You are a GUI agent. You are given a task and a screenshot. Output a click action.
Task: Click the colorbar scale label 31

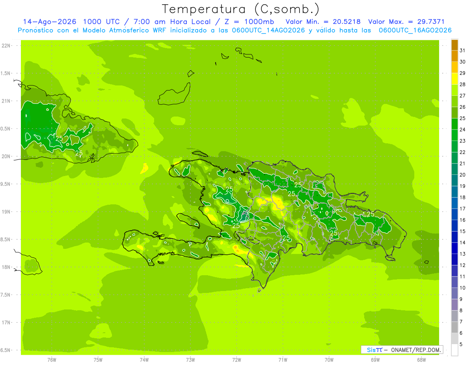(463, 51)
